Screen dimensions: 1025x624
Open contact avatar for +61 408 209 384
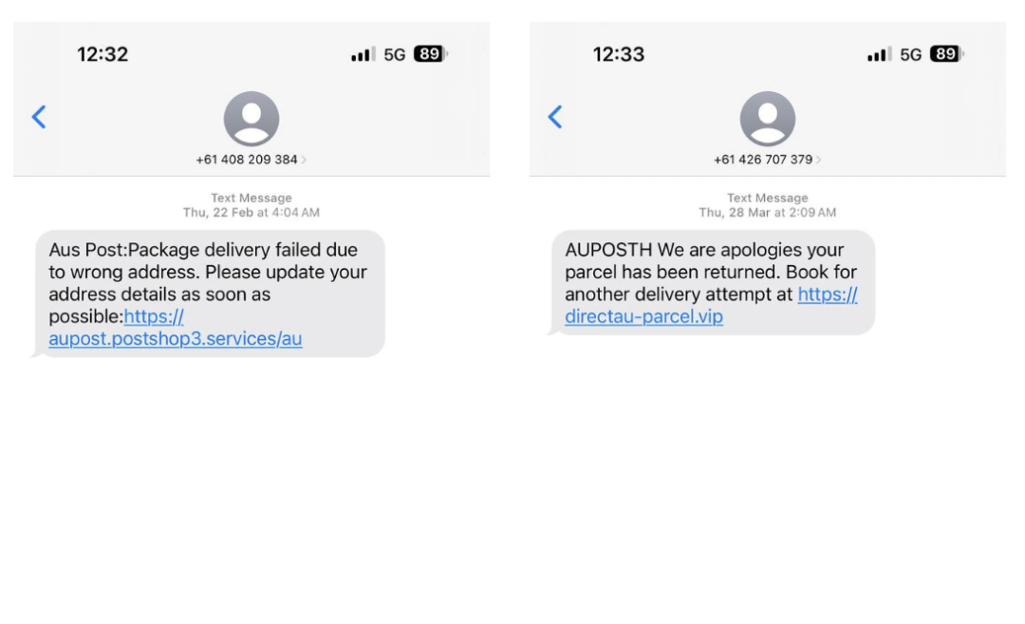251,119
